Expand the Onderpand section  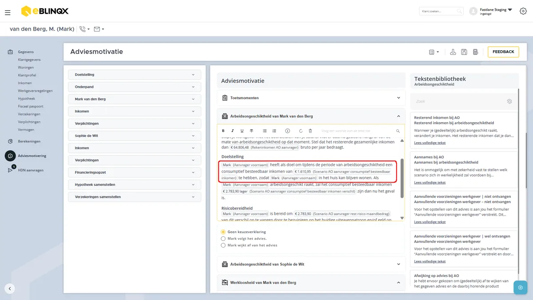[135, 87]
